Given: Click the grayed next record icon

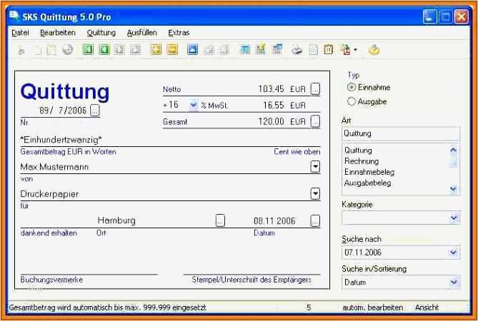Looking at the screenshot, I should [119, 50].
